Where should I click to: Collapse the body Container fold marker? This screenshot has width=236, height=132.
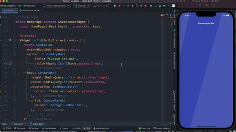15,73
